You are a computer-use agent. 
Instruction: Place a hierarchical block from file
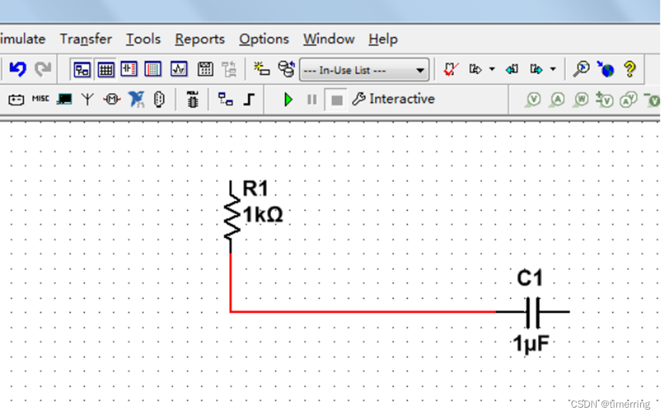(226, 99)
